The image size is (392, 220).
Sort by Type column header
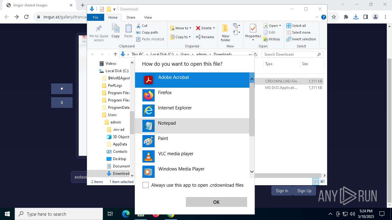coord(281,64)
